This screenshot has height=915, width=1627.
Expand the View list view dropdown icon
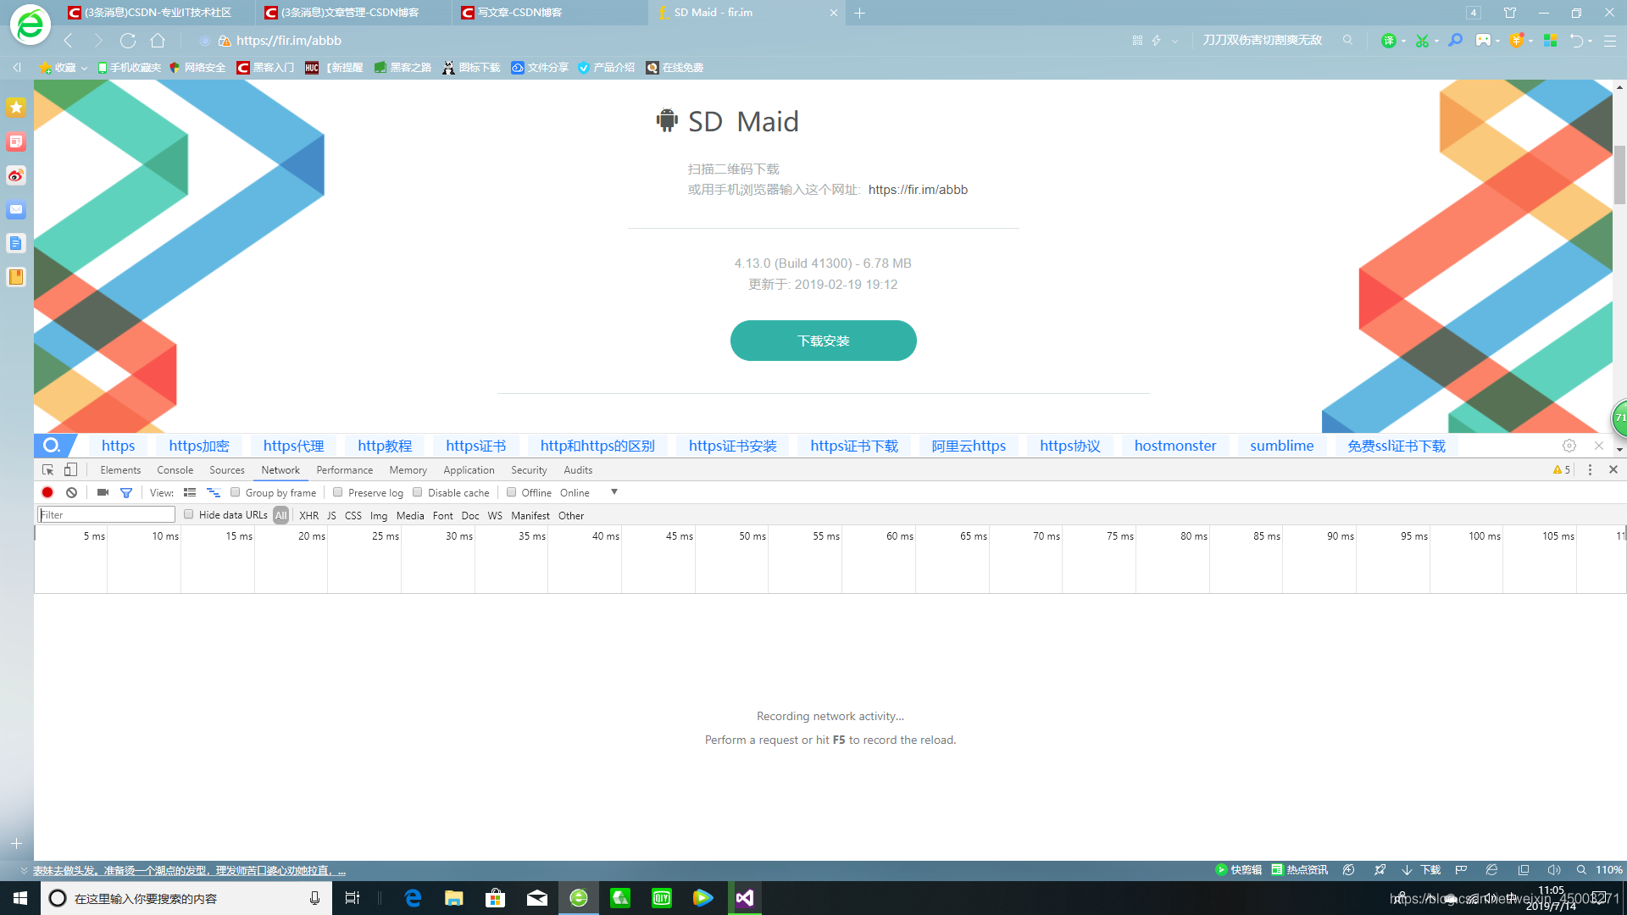(x=190, y=491)
